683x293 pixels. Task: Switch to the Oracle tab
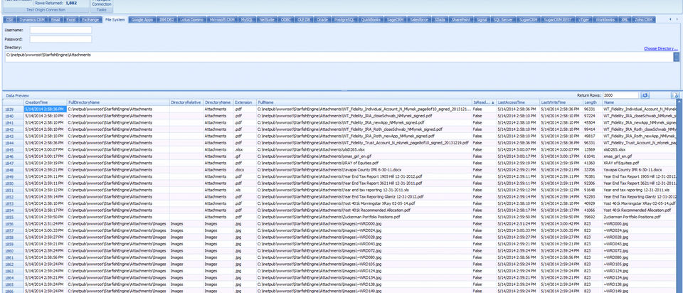322,20
